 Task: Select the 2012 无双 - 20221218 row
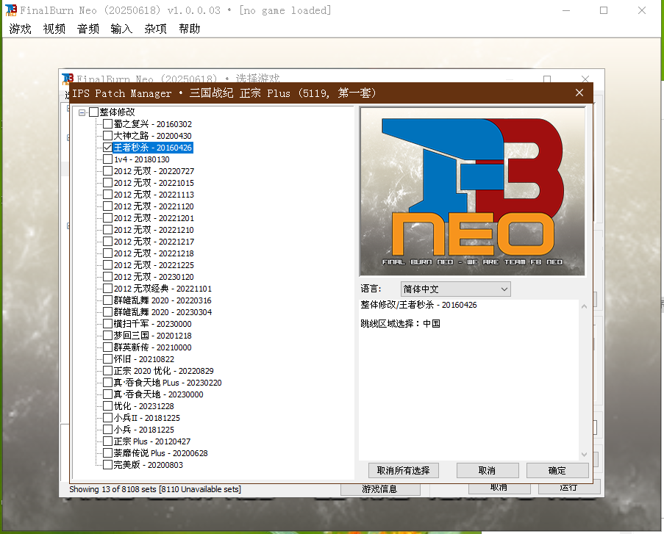(154, 253)
